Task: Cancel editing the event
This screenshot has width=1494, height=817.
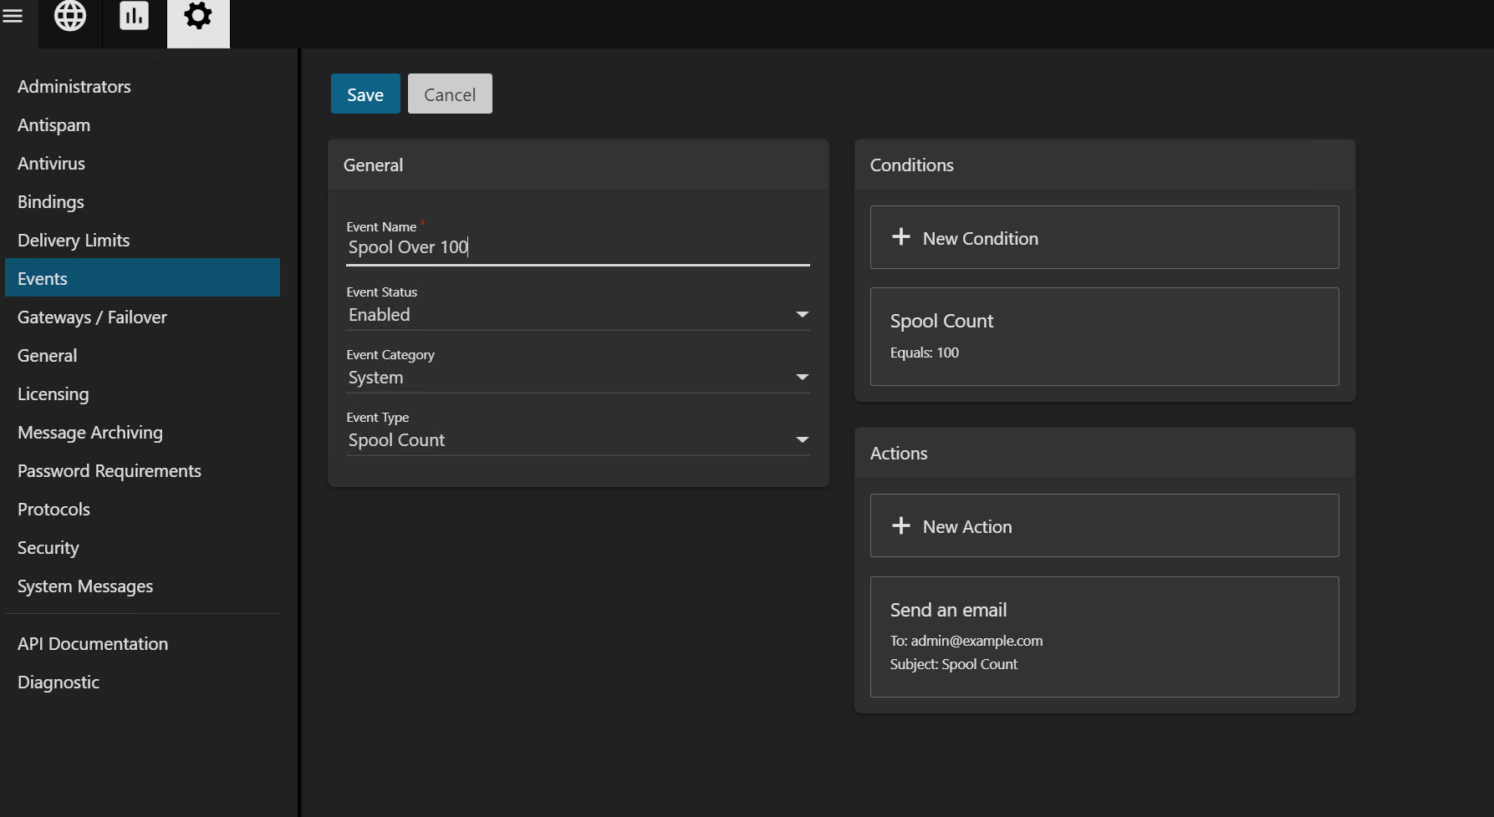Action: click(x=450, y=94)
